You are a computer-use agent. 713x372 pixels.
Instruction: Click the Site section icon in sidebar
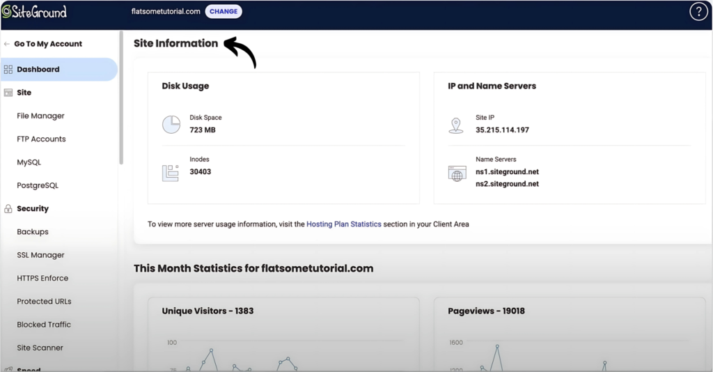click(8, 93)
